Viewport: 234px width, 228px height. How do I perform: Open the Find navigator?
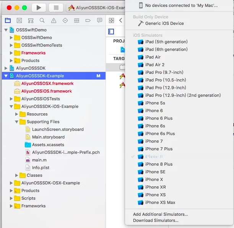coord(42,20)
